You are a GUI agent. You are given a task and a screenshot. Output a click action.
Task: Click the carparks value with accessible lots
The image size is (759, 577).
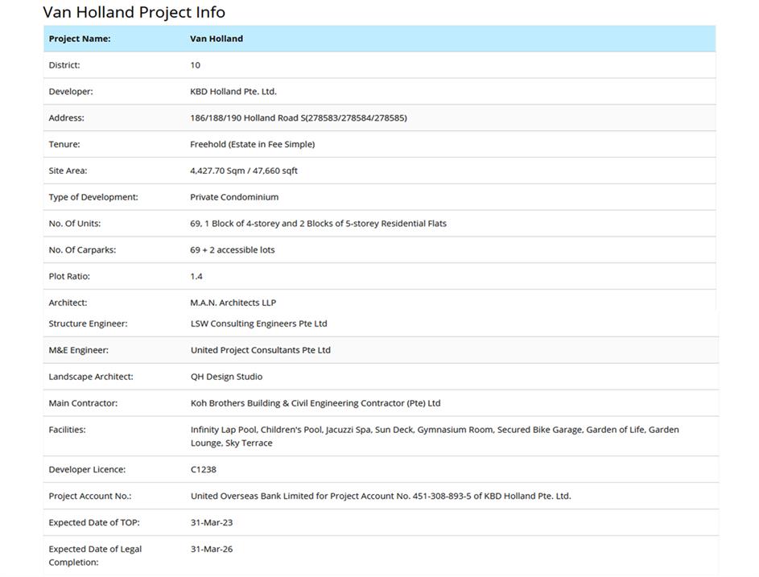[x=233, y=250]
